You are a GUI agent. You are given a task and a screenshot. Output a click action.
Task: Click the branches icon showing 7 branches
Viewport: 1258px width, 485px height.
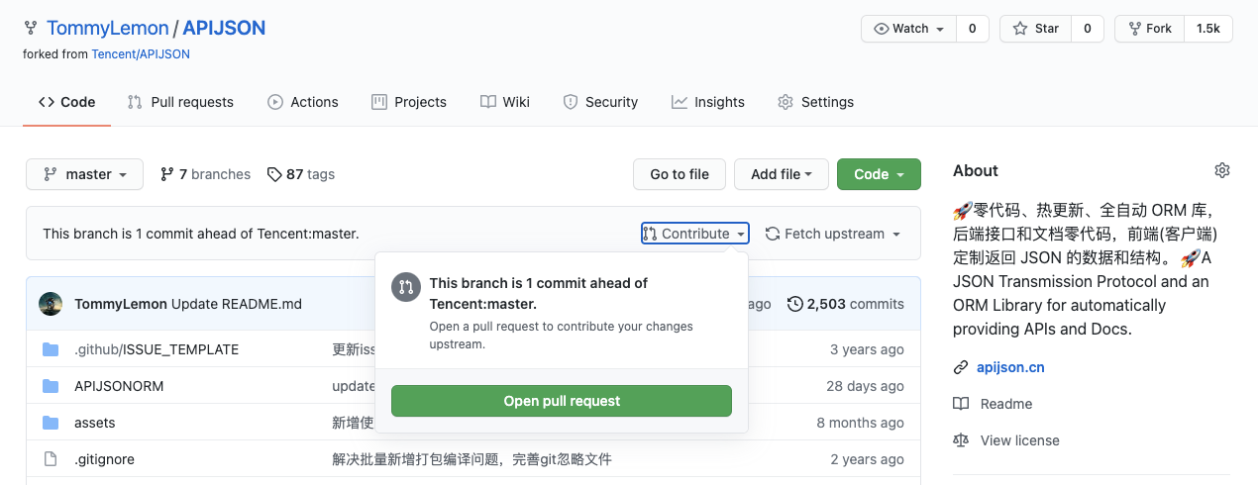[x=167, y=174]
